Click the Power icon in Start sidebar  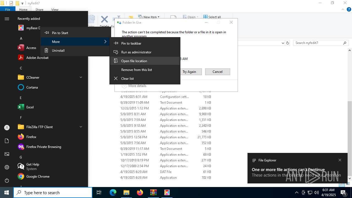pyautogui.click(x=7, y=180)
